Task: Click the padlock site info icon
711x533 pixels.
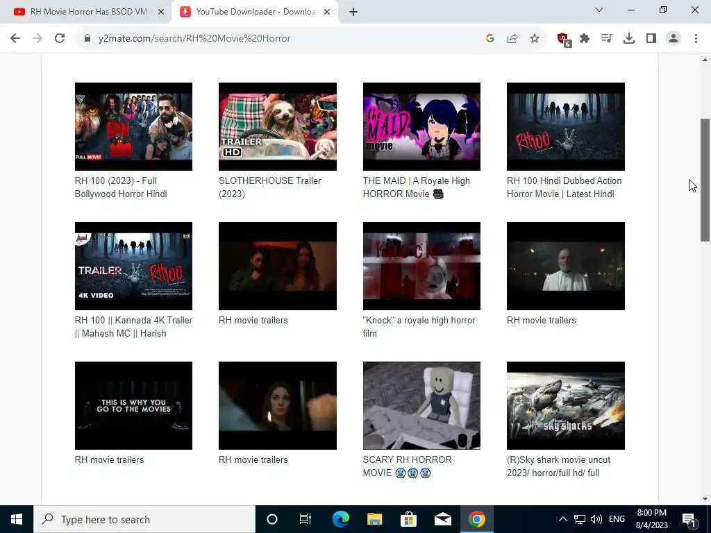Action: (87, 38)
